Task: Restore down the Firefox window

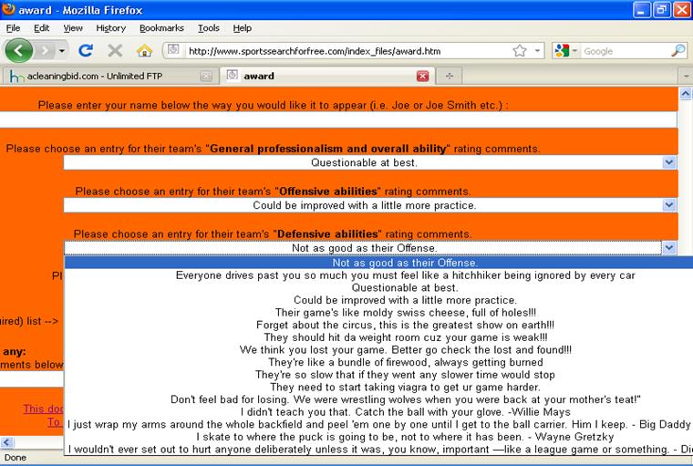Action: tap(662, 10)
